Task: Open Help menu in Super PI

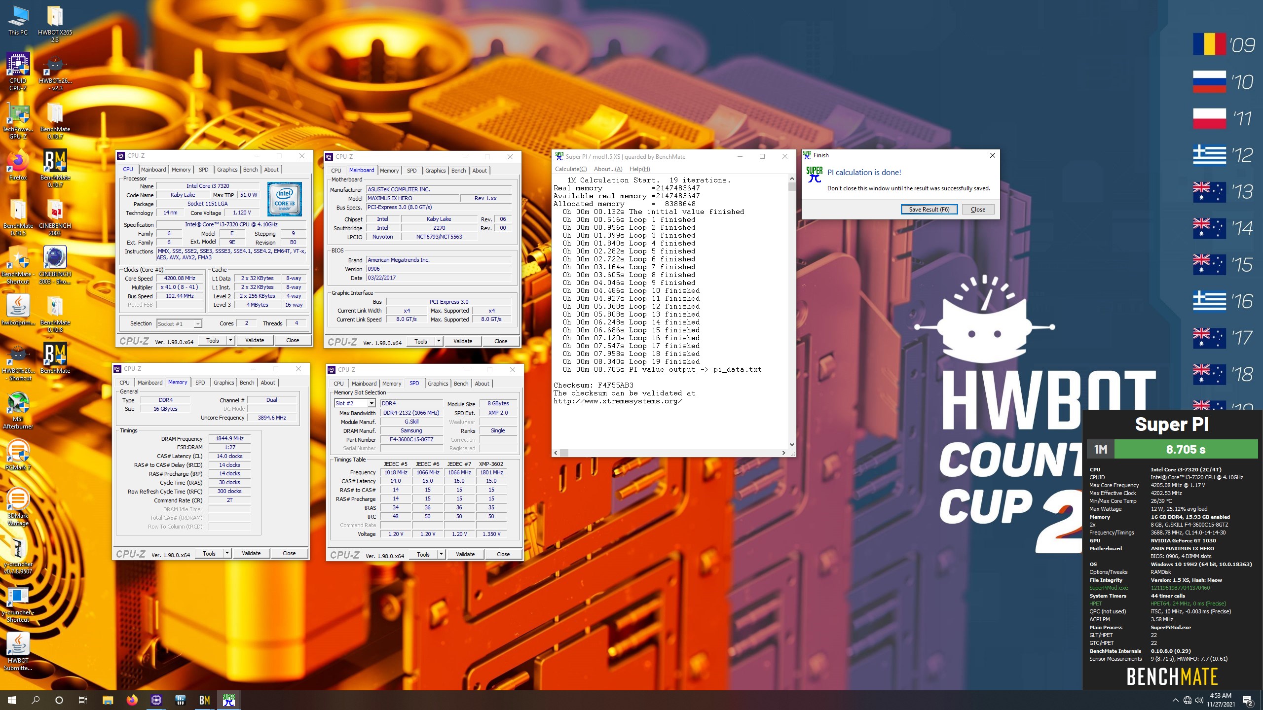Action: (639, 169)
